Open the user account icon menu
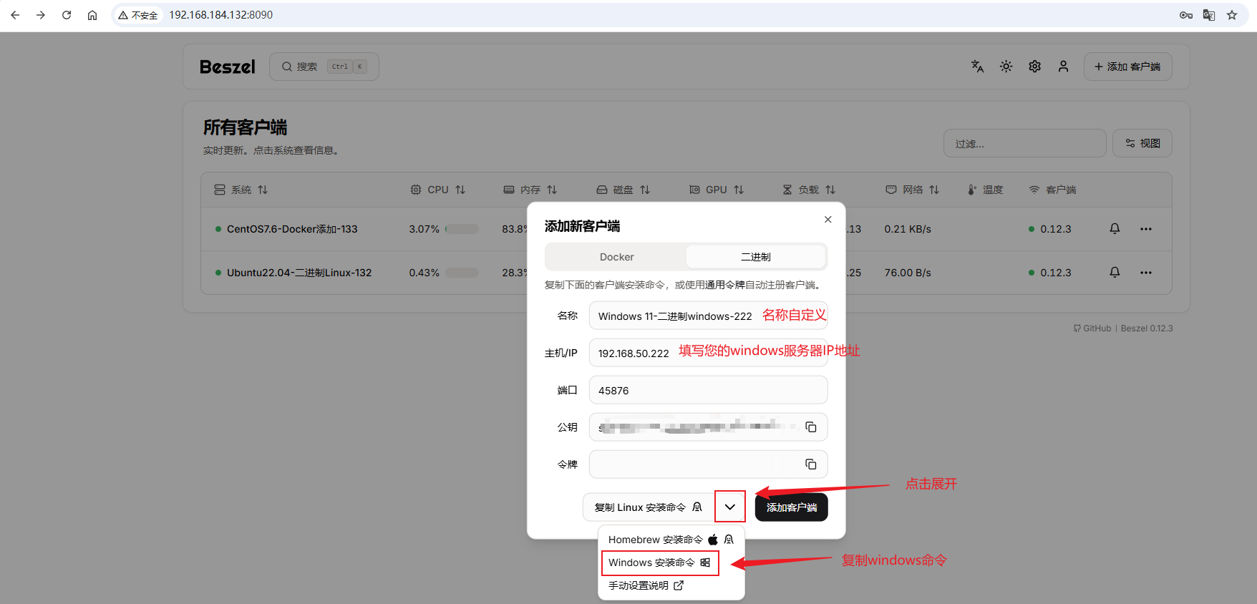The width and height of the screenshot is (1257, 604). click(x=1063, y=67)
